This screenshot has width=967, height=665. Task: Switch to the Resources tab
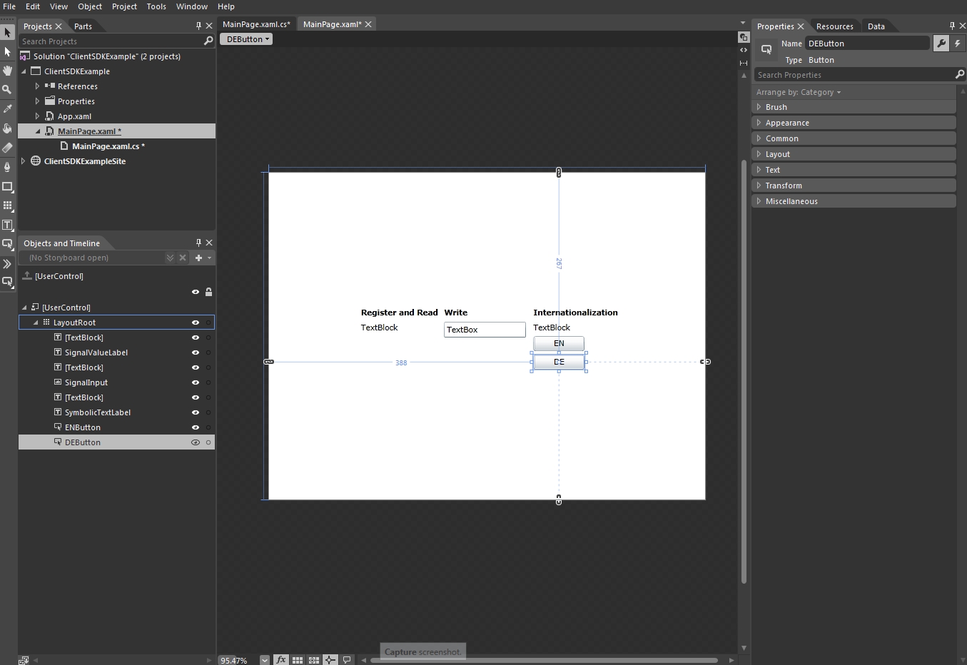pos(834,26)
